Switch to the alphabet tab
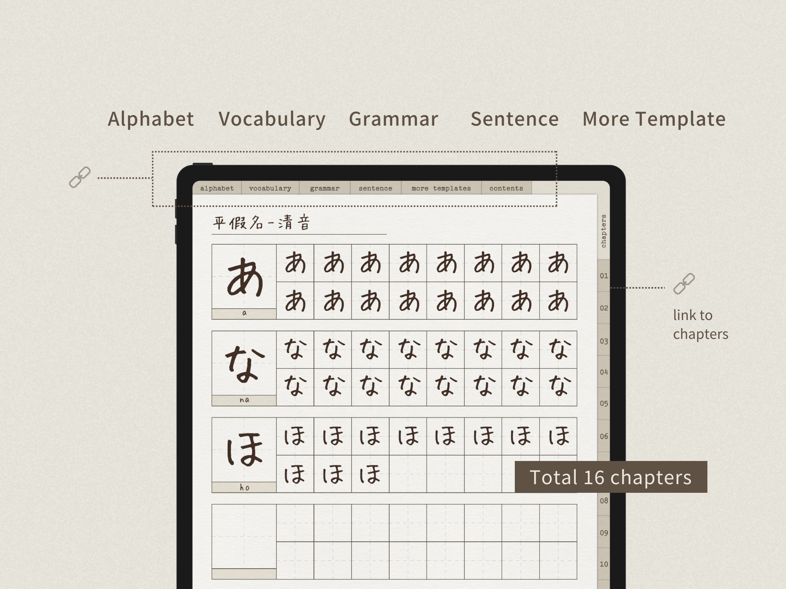This screenshot has height=589, width=786. click(217, 188)
